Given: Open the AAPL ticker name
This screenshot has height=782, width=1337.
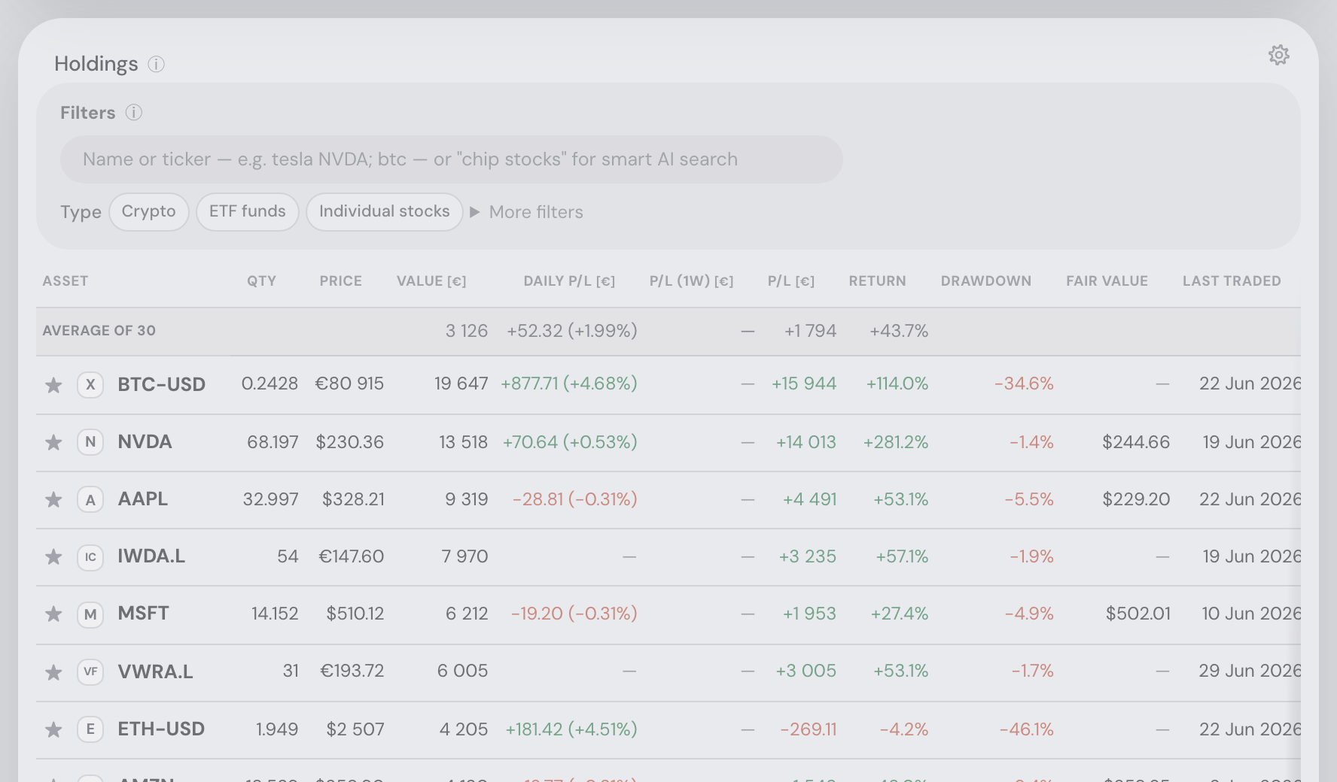Looking at the screenshot, I should 143,499.
